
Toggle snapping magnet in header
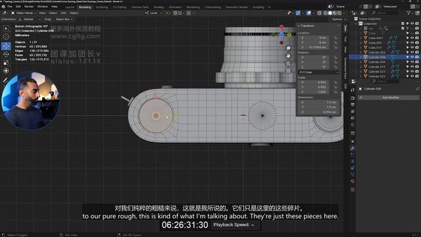pos(175,13)
